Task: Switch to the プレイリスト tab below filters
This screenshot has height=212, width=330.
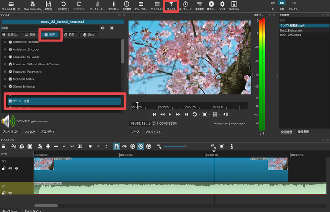Action: click(10, 132)
